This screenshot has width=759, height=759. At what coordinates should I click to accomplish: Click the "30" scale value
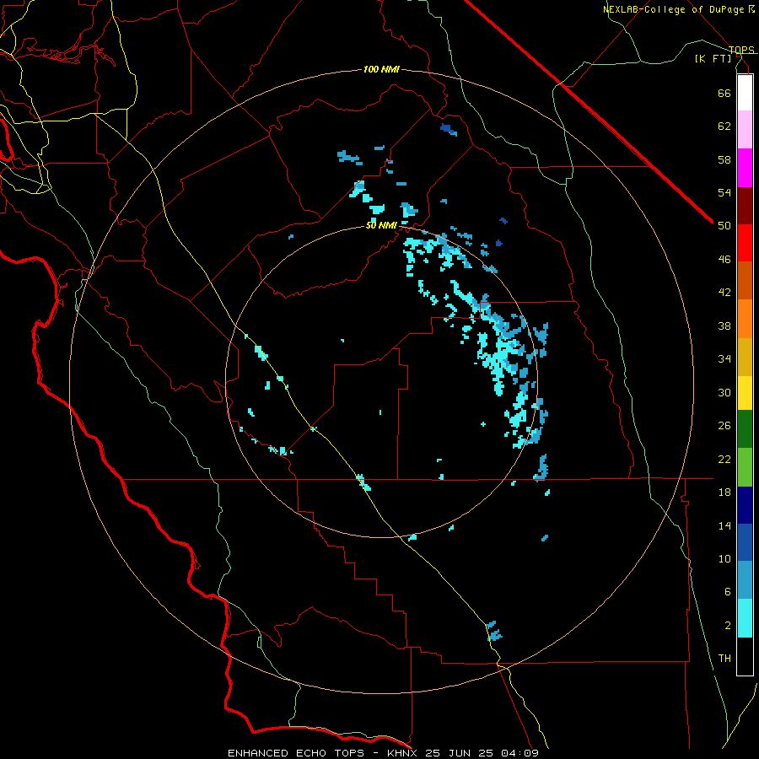[724, 392]
